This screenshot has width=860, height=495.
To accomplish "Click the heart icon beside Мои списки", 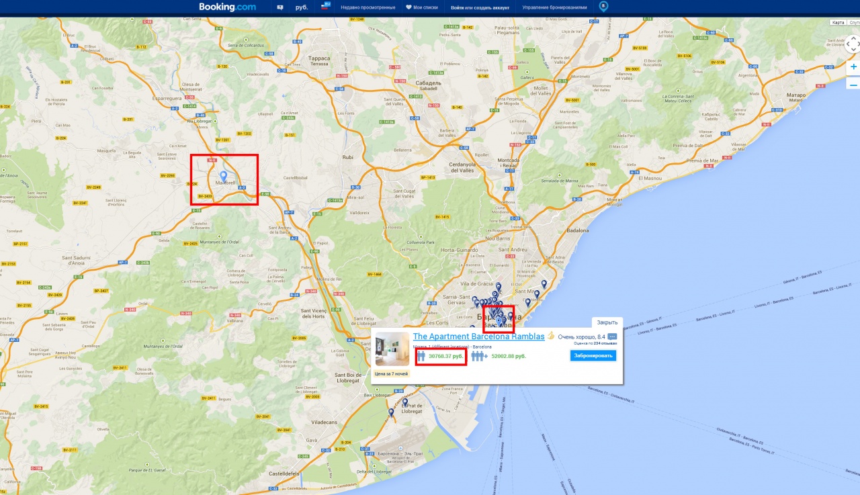I will tap(408, 7).
